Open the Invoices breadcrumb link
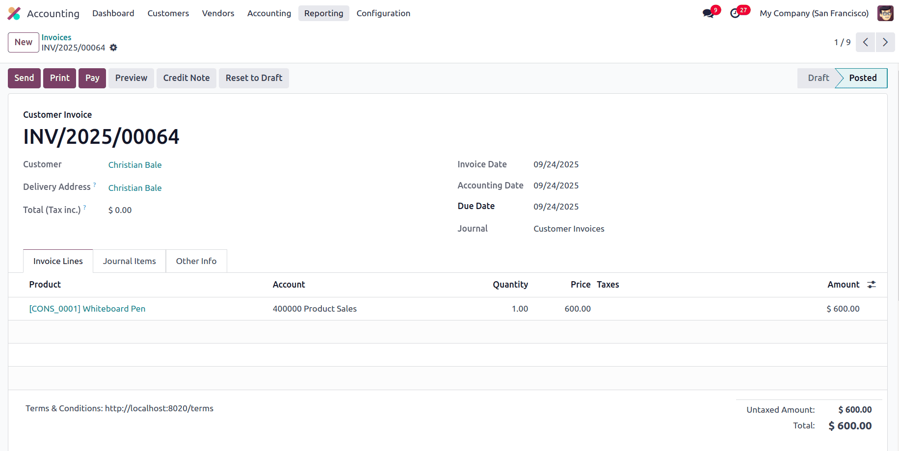Image resolution: width=899 pixels, height=451 pixels. click(56, 37)
